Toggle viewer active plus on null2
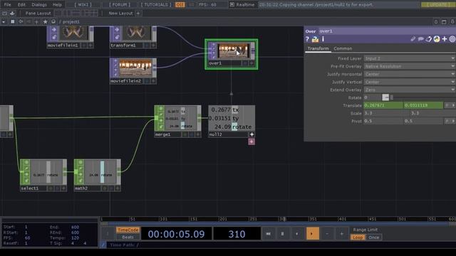This screenshot has height=256, width=456. pyautogui.click(x=252, y=134)
